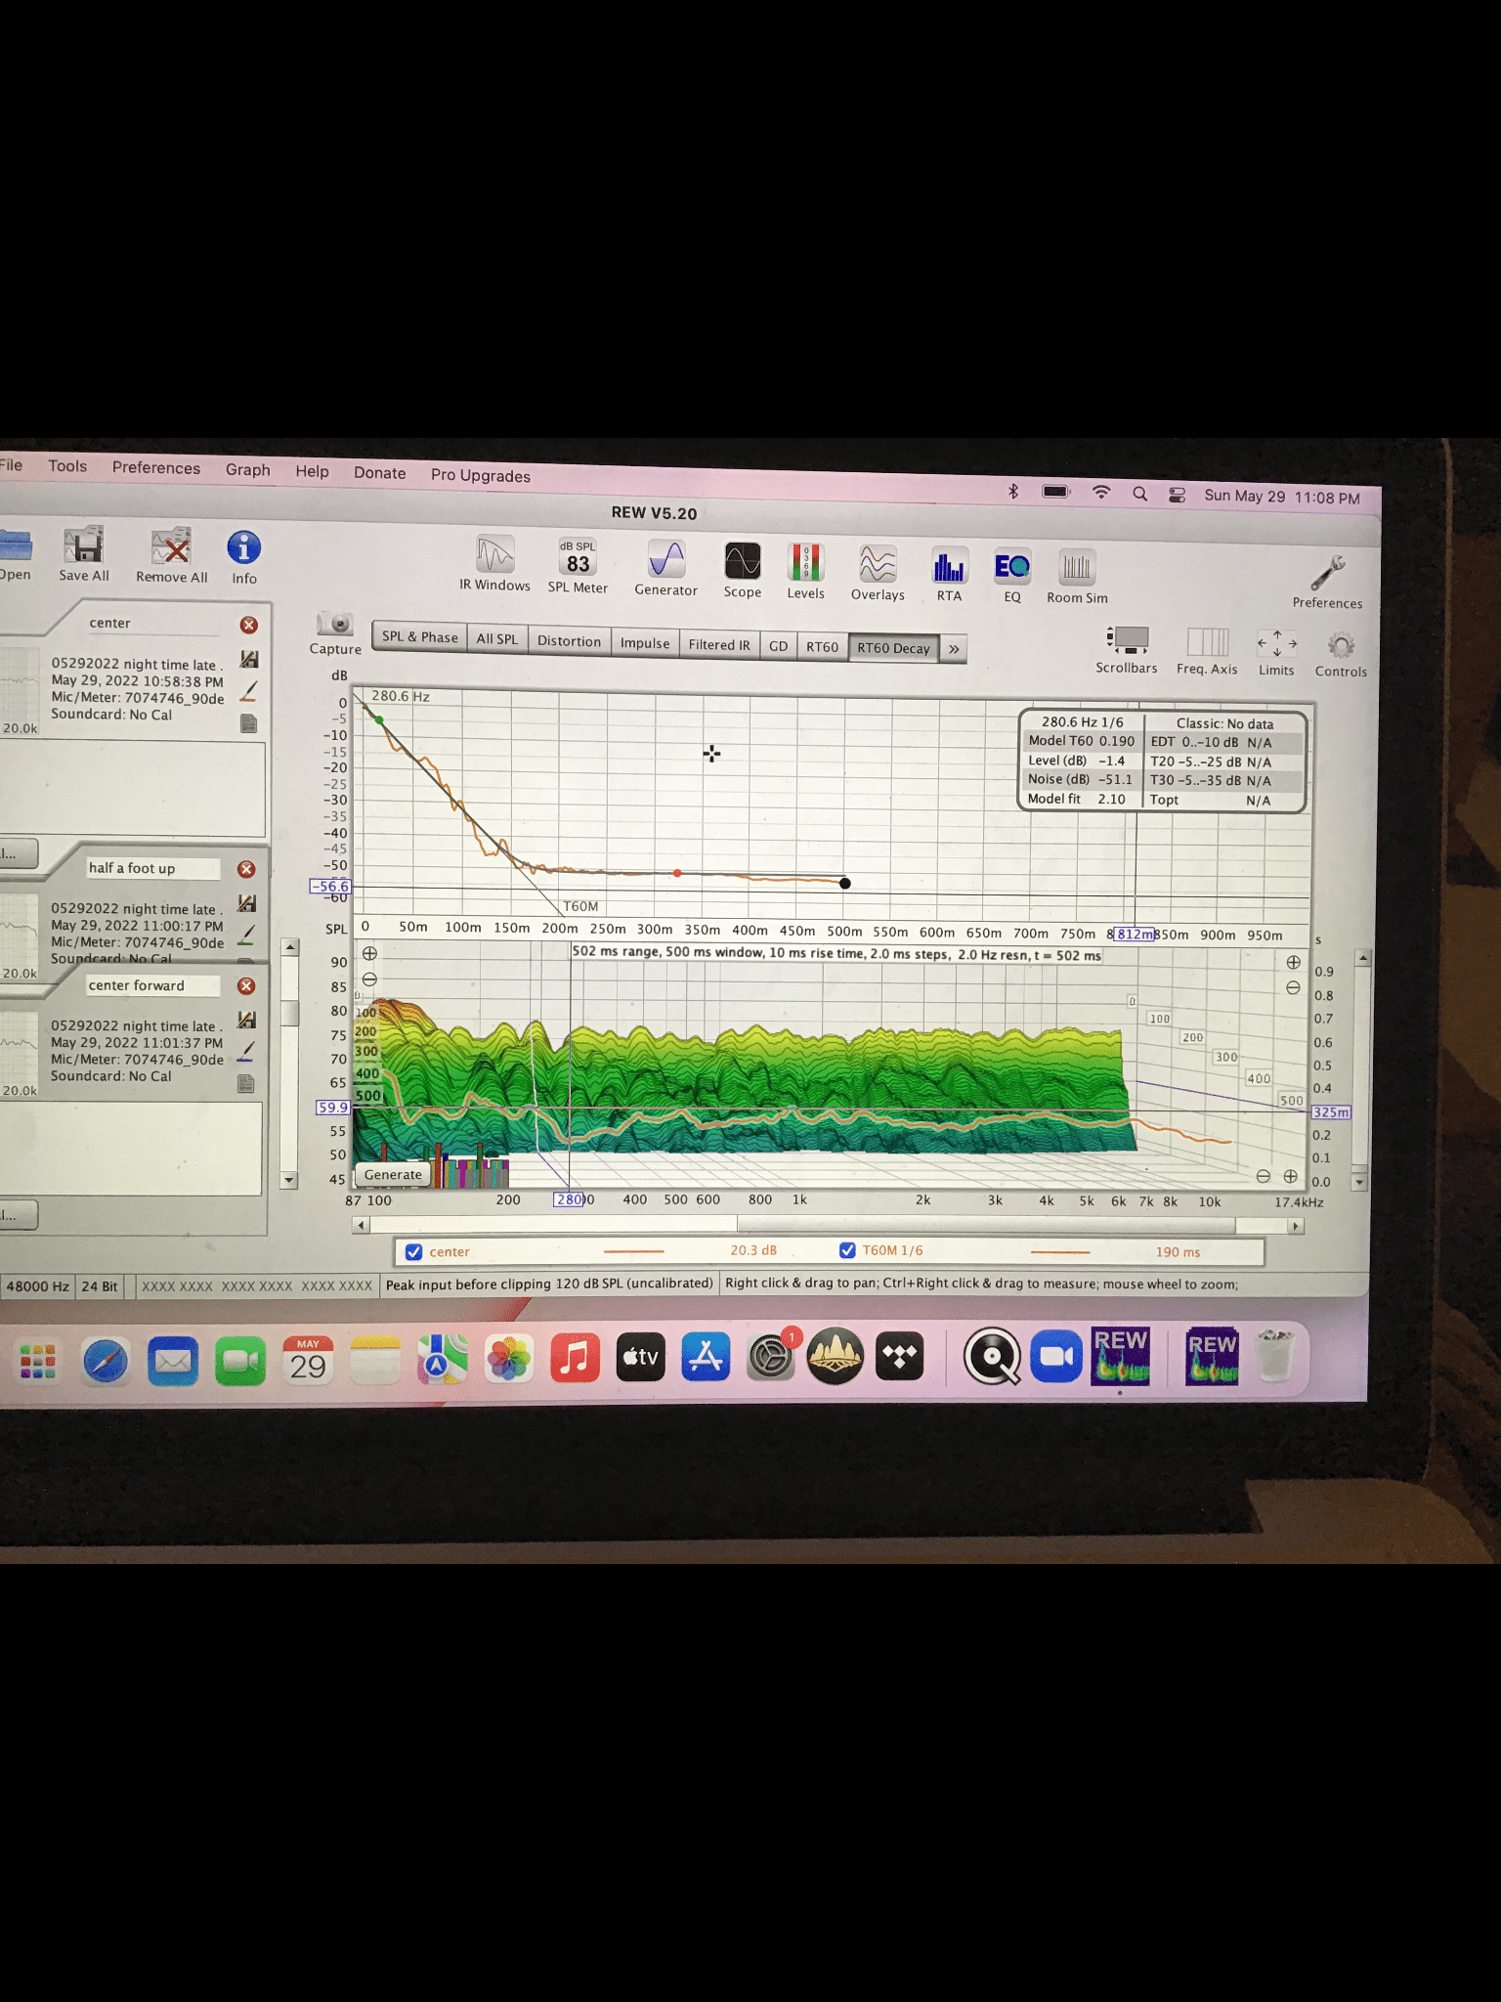Image resolution: width=1501 pixels, height=2002 pixels.
Task: Open the Tools menu
Action: pos(67,466)
